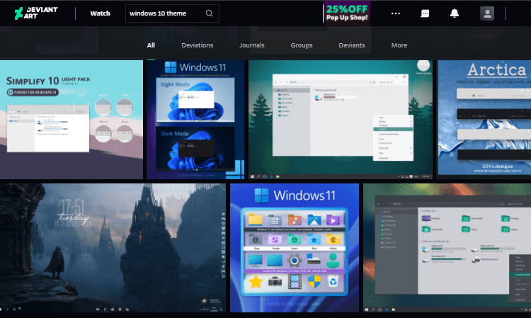Open the dark grey explorer theme thumbnail
Screen dimensions: 531x318
tap(447, 248)
